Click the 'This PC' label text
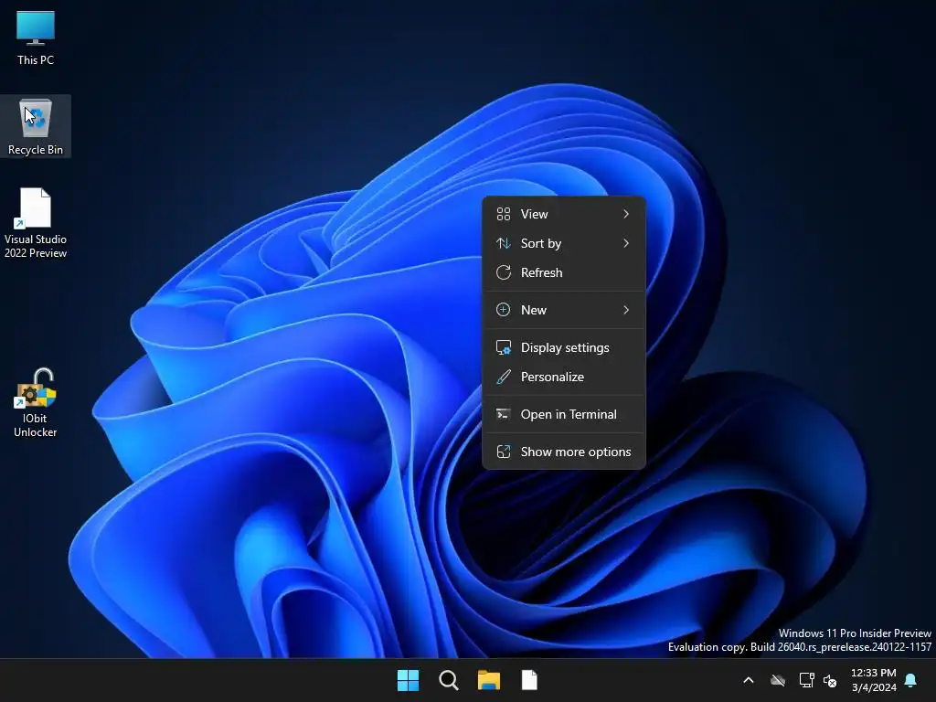This screenshot has width=936, height=702. tap(36, 59)
